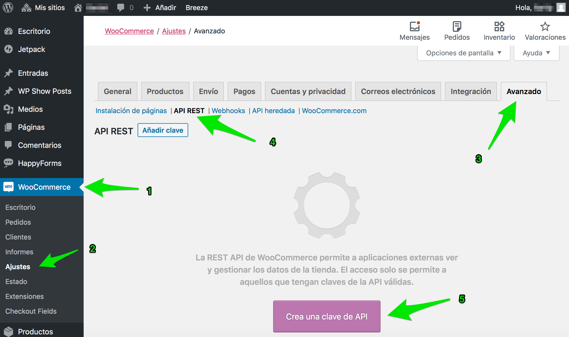Viewport: 569px width, 337px height.
Task: Open Inventario activity panel icon
Action: point(499,26)
